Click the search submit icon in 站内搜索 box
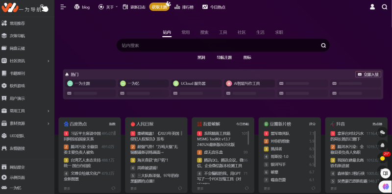This screenshot has height=194, width=392. (x=323, y=46)
